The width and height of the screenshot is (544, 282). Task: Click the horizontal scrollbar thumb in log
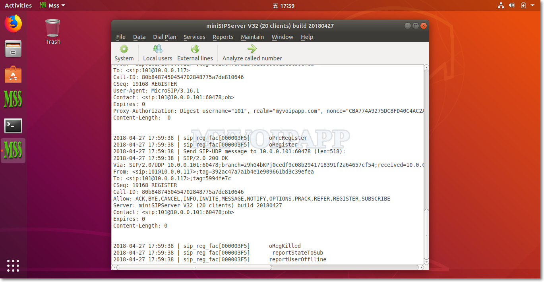pyautogui.click(x=194, y=267)
